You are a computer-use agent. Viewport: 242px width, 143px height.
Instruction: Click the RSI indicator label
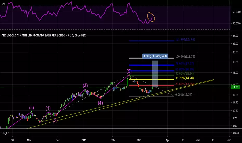tap(3, 4)
